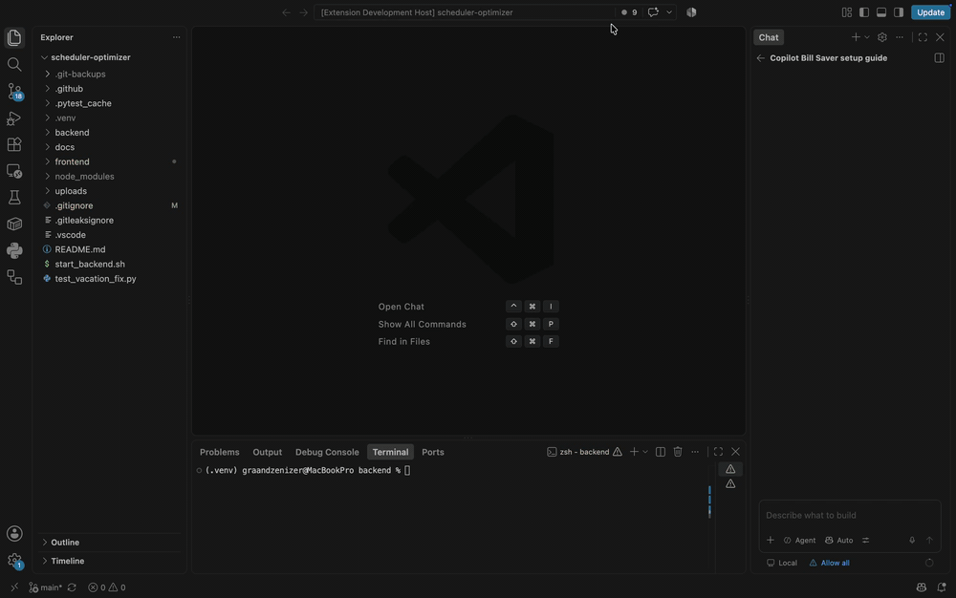Click the Local session target button

[782, 563]
